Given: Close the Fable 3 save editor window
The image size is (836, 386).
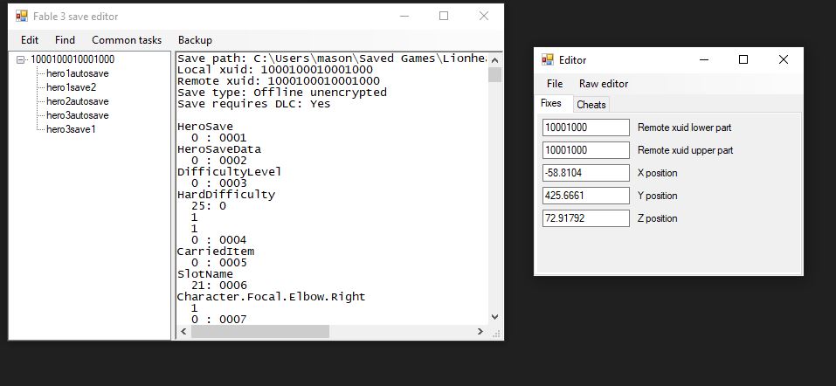Looking at the screenshot, I should pyautogui.click(x=484, y=16).
